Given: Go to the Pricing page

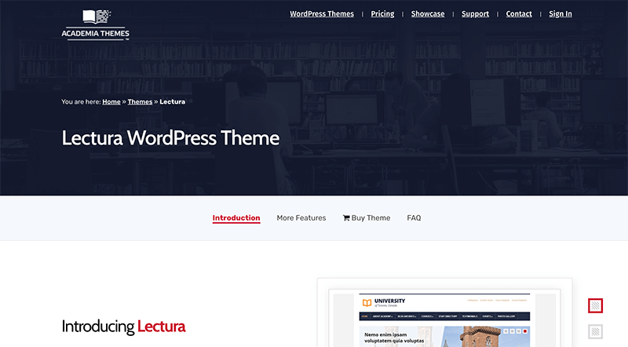Looking at the screenshot, I should tap(382, 13).
